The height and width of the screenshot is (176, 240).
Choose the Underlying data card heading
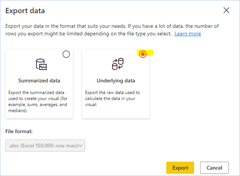click(116, 81)
